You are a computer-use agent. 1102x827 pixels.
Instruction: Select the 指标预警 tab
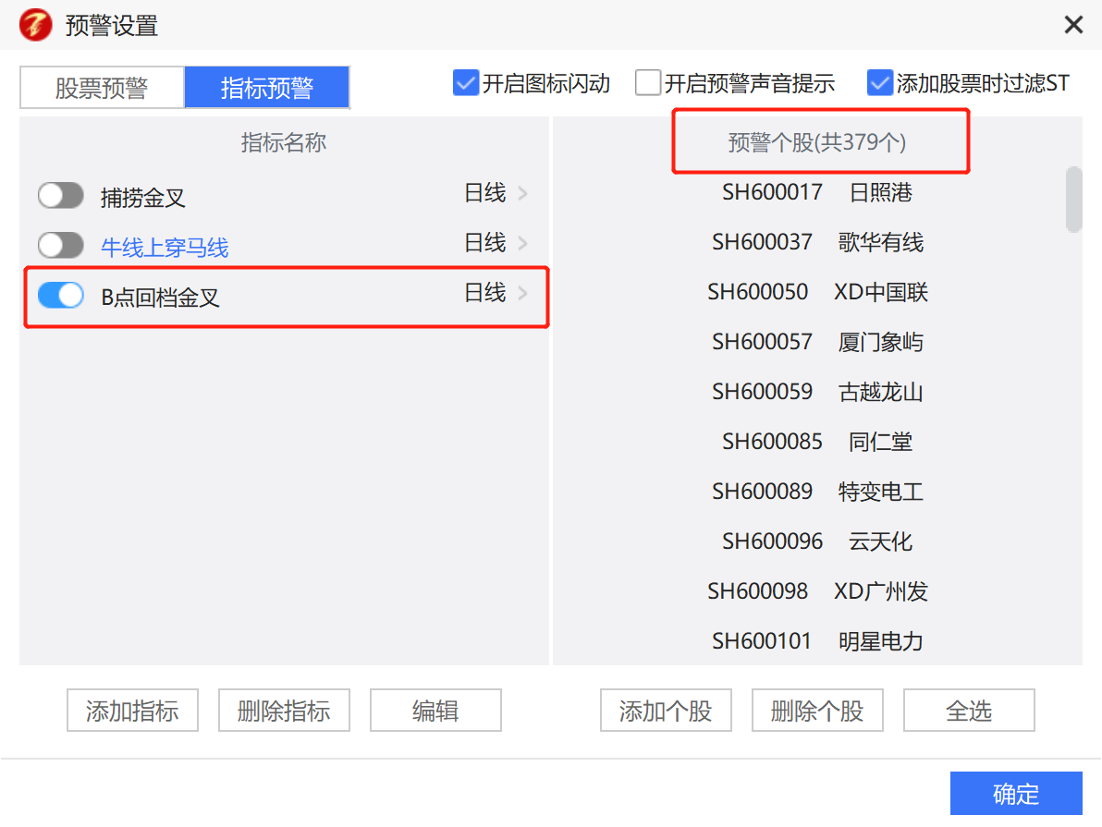[x=267, y=87]
